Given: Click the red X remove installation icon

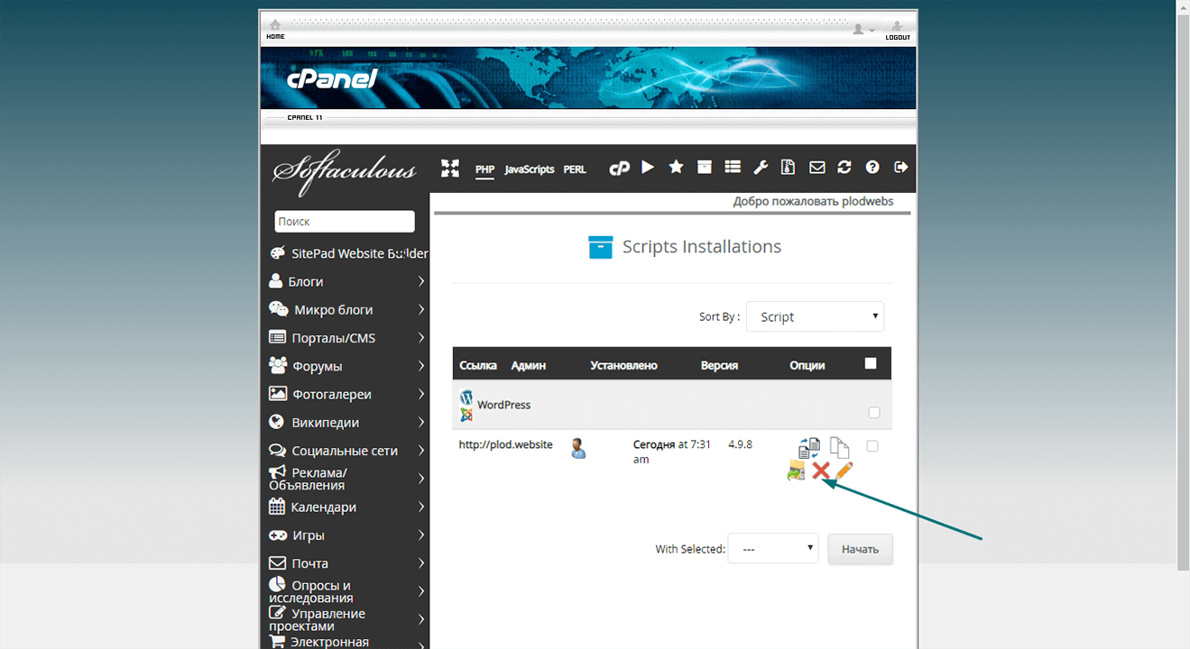Looking at the screenshot, I should click(x=820, y=471).
